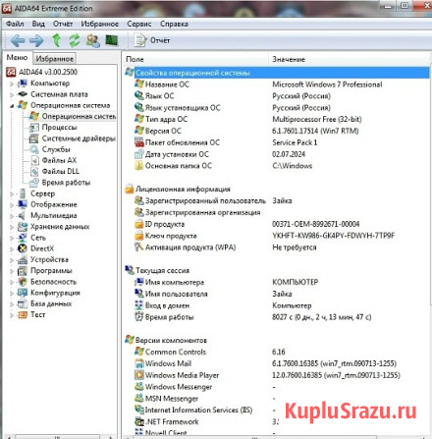Go back with the blue left arrow
Screen dimensions: 432x439
click(x=18, y=40)
